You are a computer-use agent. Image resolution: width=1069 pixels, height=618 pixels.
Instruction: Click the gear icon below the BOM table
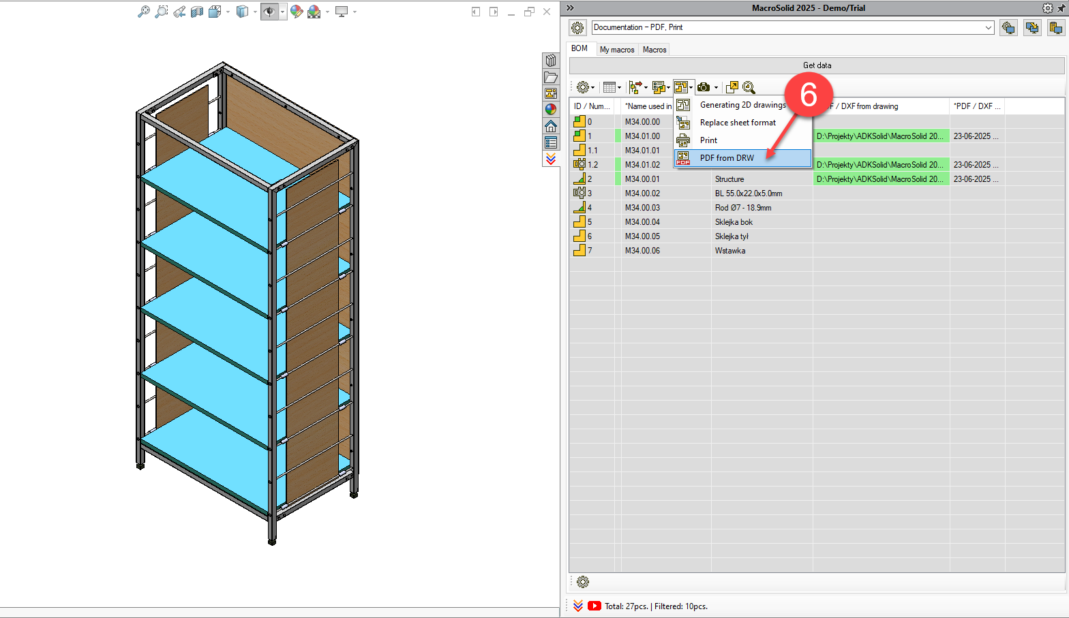point(583,582)
